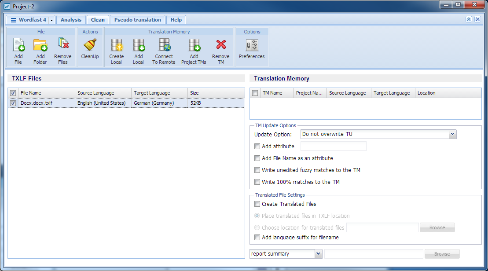
Task: Click the TM Name column header
Action: click(277, 93)
